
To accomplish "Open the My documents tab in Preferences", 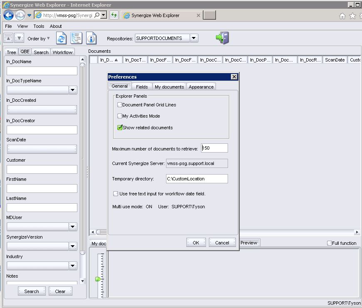I will tap(169, 87).
